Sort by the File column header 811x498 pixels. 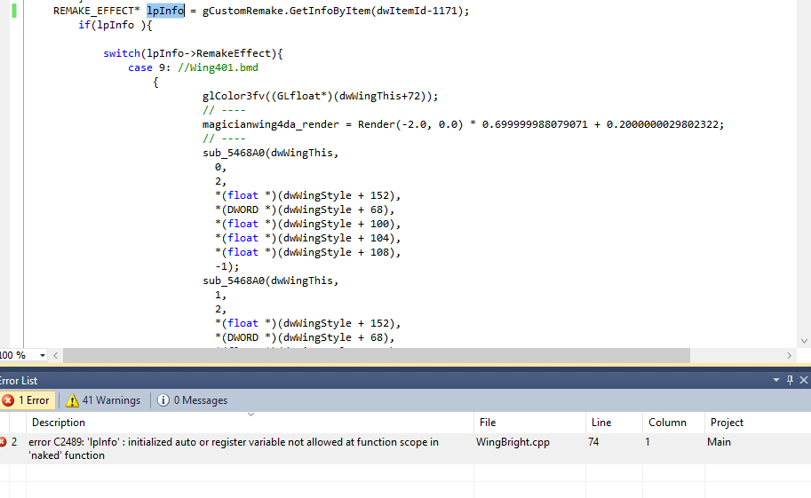pyautogui.click(x=529, y=423)
